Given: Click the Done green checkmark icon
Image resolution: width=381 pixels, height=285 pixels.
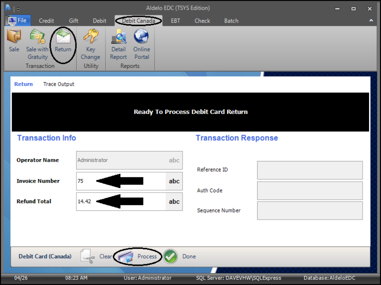Looking at the screenshot, I should click(171, 257).
